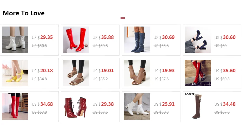The height and width of the screenshot is (129, 245).
Task: Open the red crocodile lace-up boots thumbnail
Action: (76, 106)
